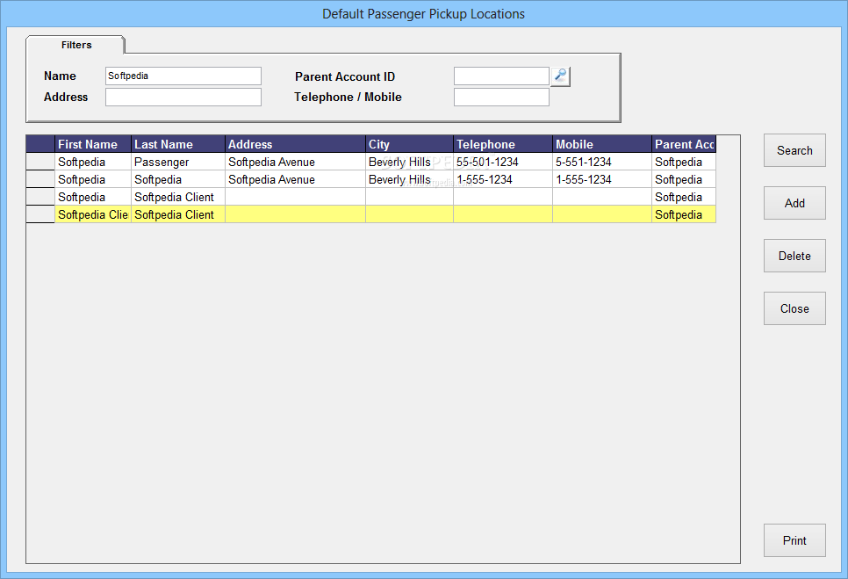
Task: Select Beverly Hills in Passenger row
Action: point(409,162)
